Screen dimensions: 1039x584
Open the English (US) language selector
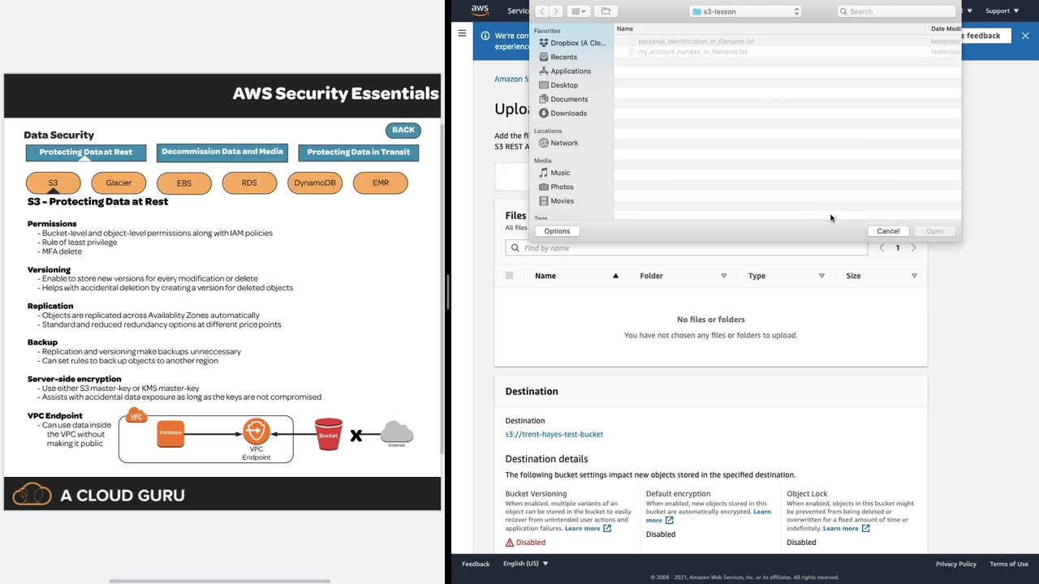[526, 564]
